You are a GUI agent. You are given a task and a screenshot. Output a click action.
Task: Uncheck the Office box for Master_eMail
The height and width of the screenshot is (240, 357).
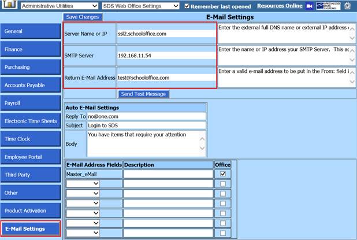pos(223,173)
